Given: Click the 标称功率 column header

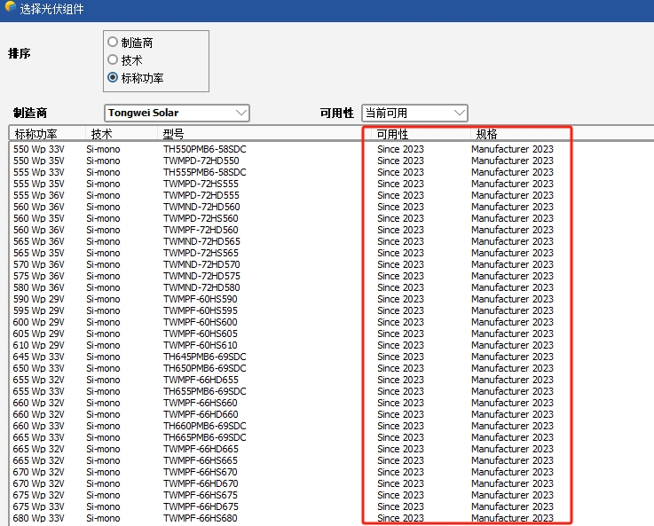Looking at the screenshot, I should (x=35, y=134).
